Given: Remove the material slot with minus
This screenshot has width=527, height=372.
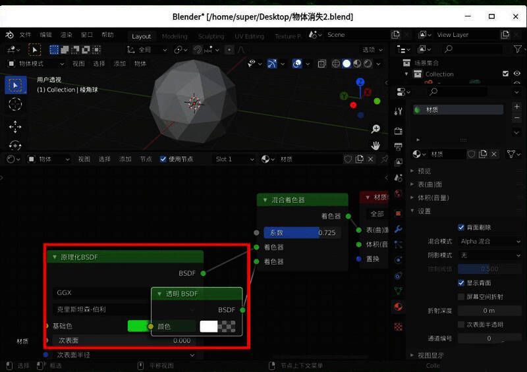Looking at the screenshot, I should tap(517, 118).
